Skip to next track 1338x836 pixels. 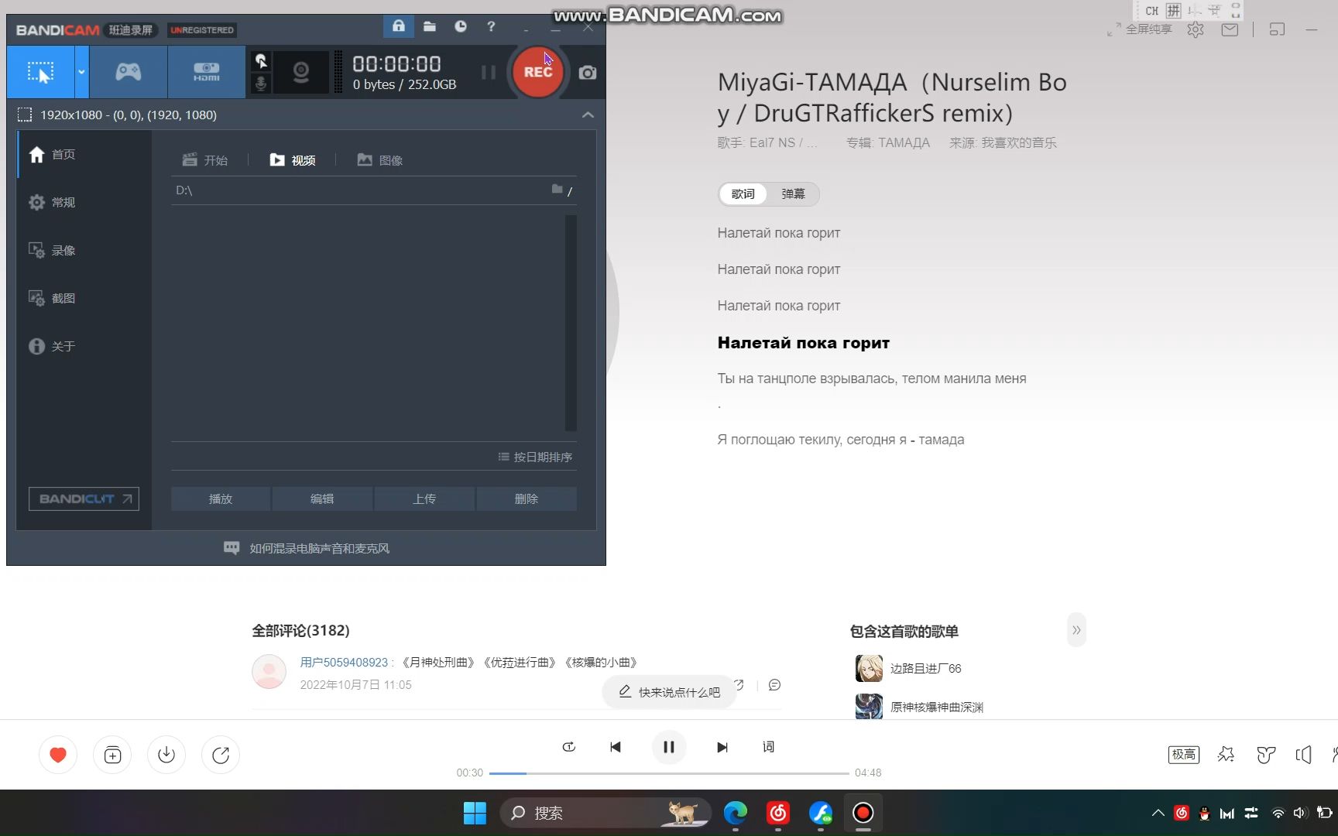[722, 747]
